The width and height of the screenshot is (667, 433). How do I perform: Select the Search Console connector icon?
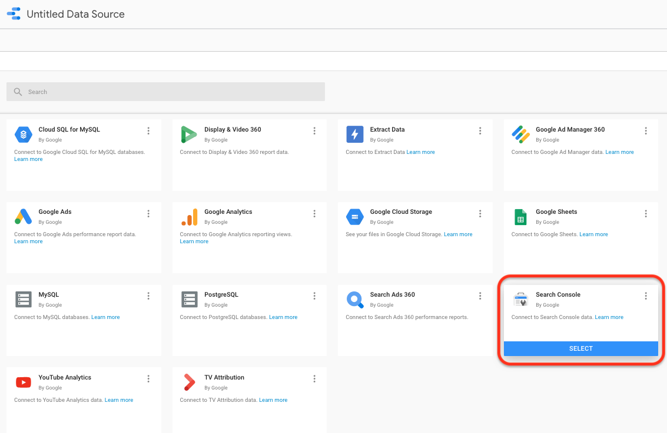(520, 300)
